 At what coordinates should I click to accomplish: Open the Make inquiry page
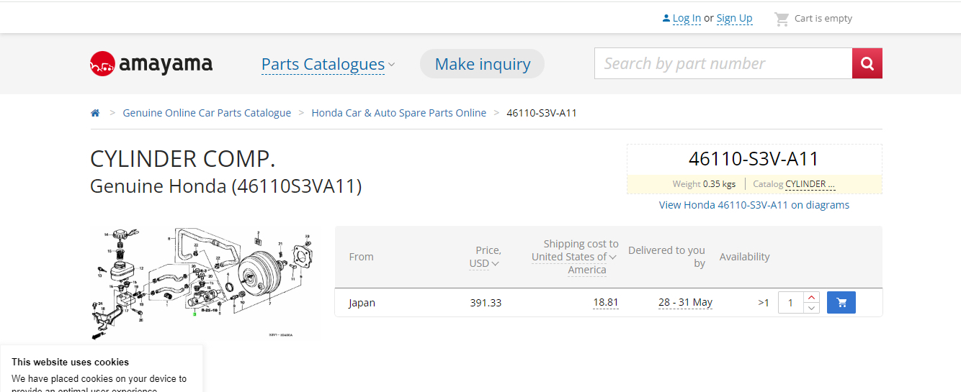[x=482, y=64]
